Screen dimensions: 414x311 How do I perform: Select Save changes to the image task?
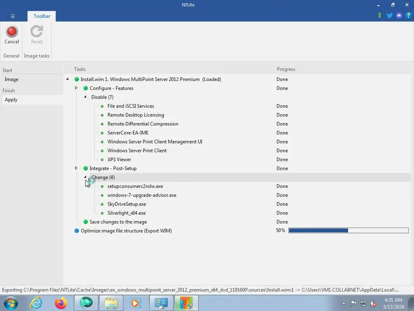pos(118,222)
